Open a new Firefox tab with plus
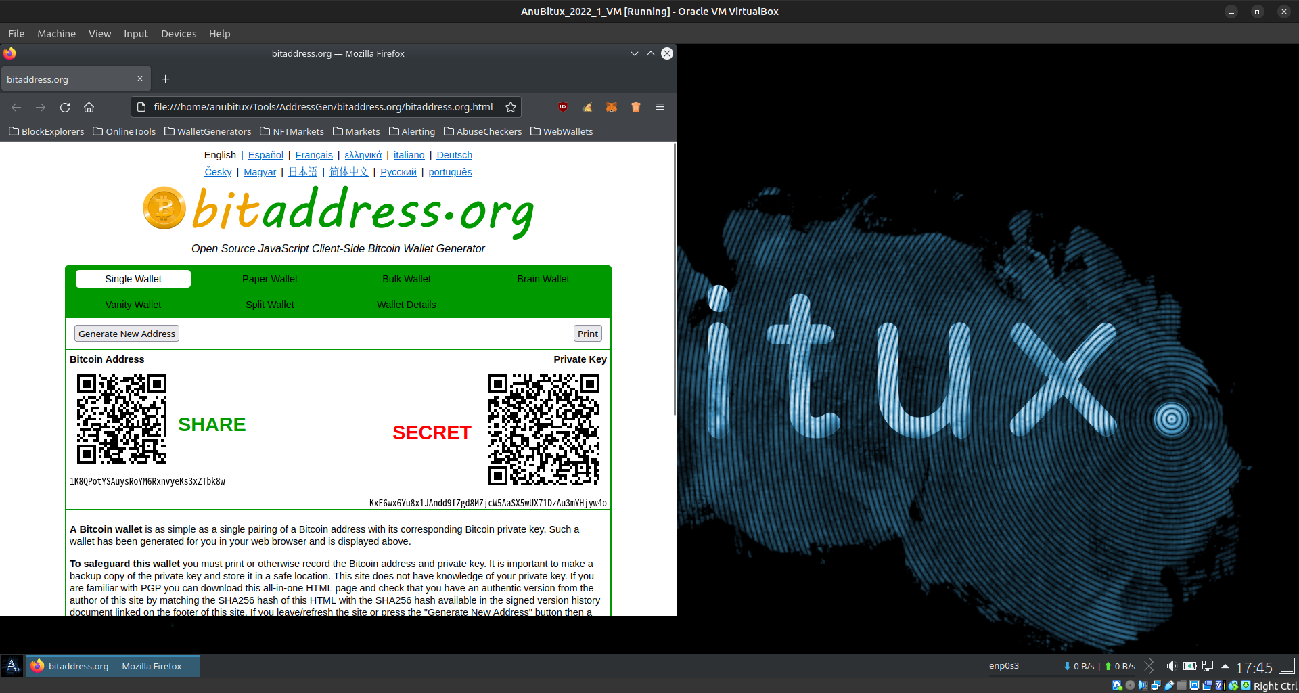1299x693 pixels. pos(165,79)
